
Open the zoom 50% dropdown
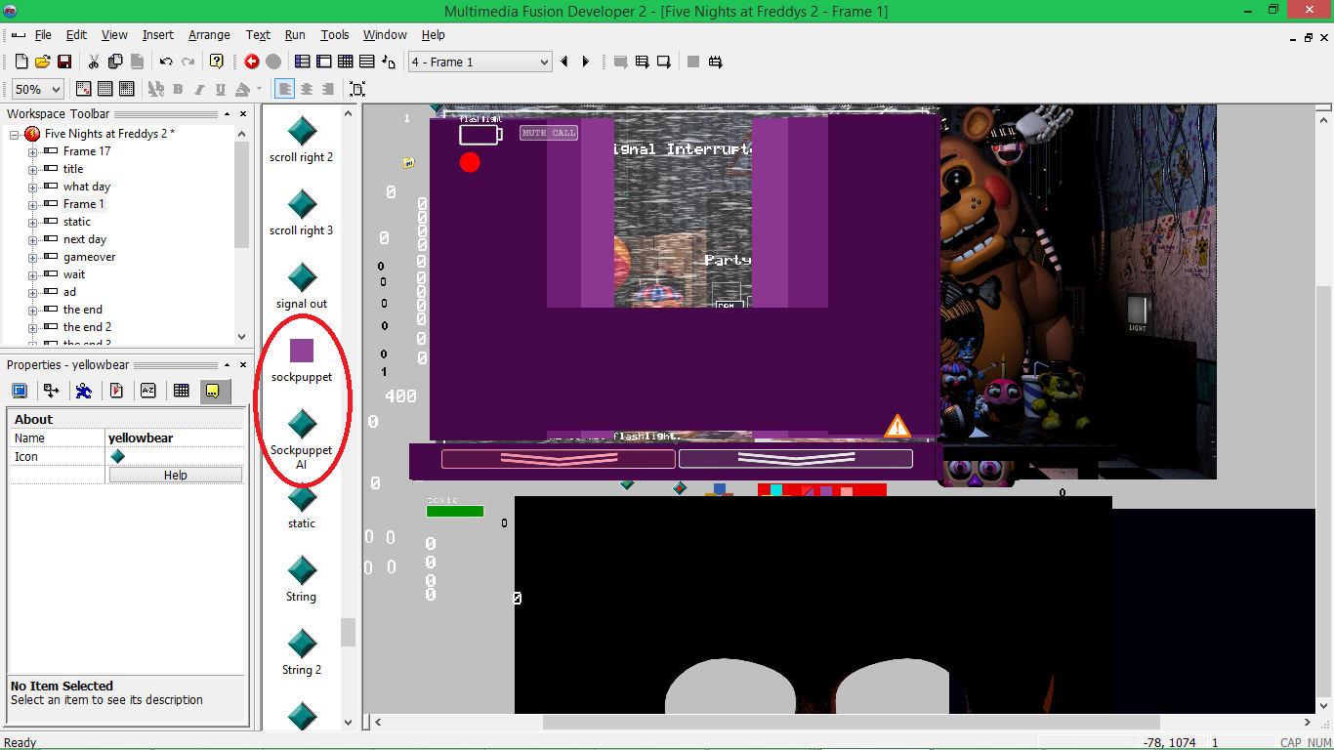[56, 89]
